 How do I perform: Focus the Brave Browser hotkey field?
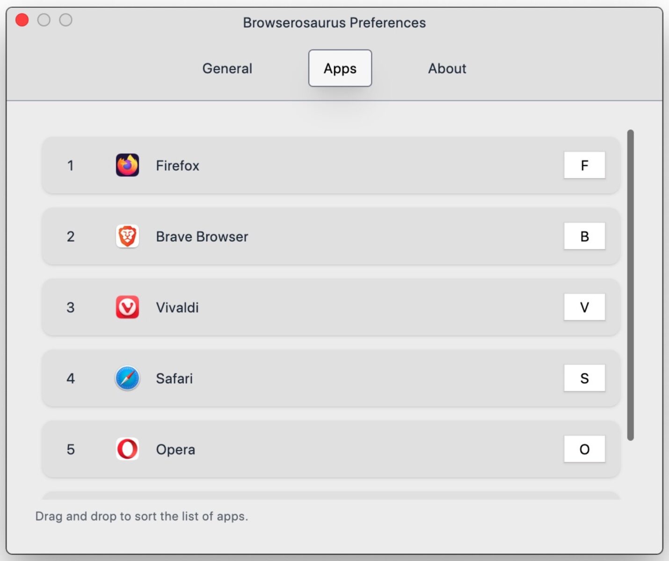(x=584, y=236)
